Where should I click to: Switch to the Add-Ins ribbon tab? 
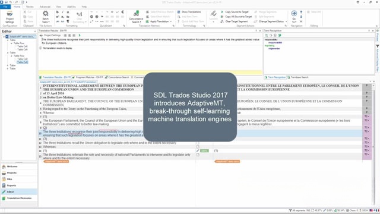71,7
